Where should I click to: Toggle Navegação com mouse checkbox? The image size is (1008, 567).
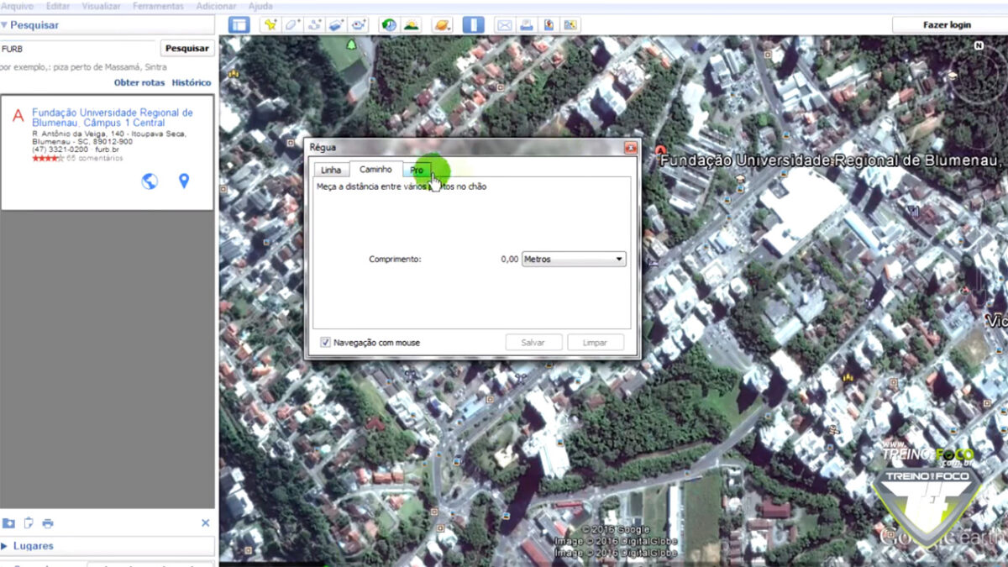[325, 343]
